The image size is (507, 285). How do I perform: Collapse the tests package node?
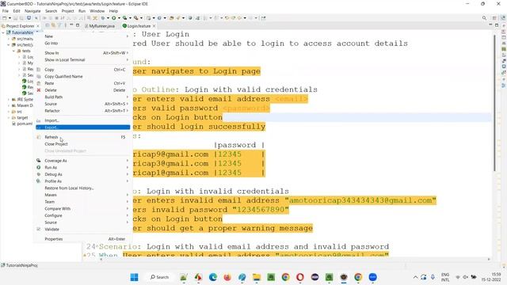coord(14,51)
